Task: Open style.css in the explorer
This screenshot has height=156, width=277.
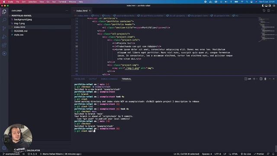Action: (19, 35)
